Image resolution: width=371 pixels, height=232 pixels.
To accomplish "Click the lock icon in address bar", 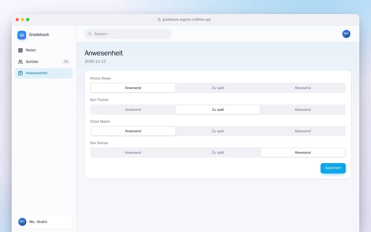I will pyautogui.click(x=159, y=20).
